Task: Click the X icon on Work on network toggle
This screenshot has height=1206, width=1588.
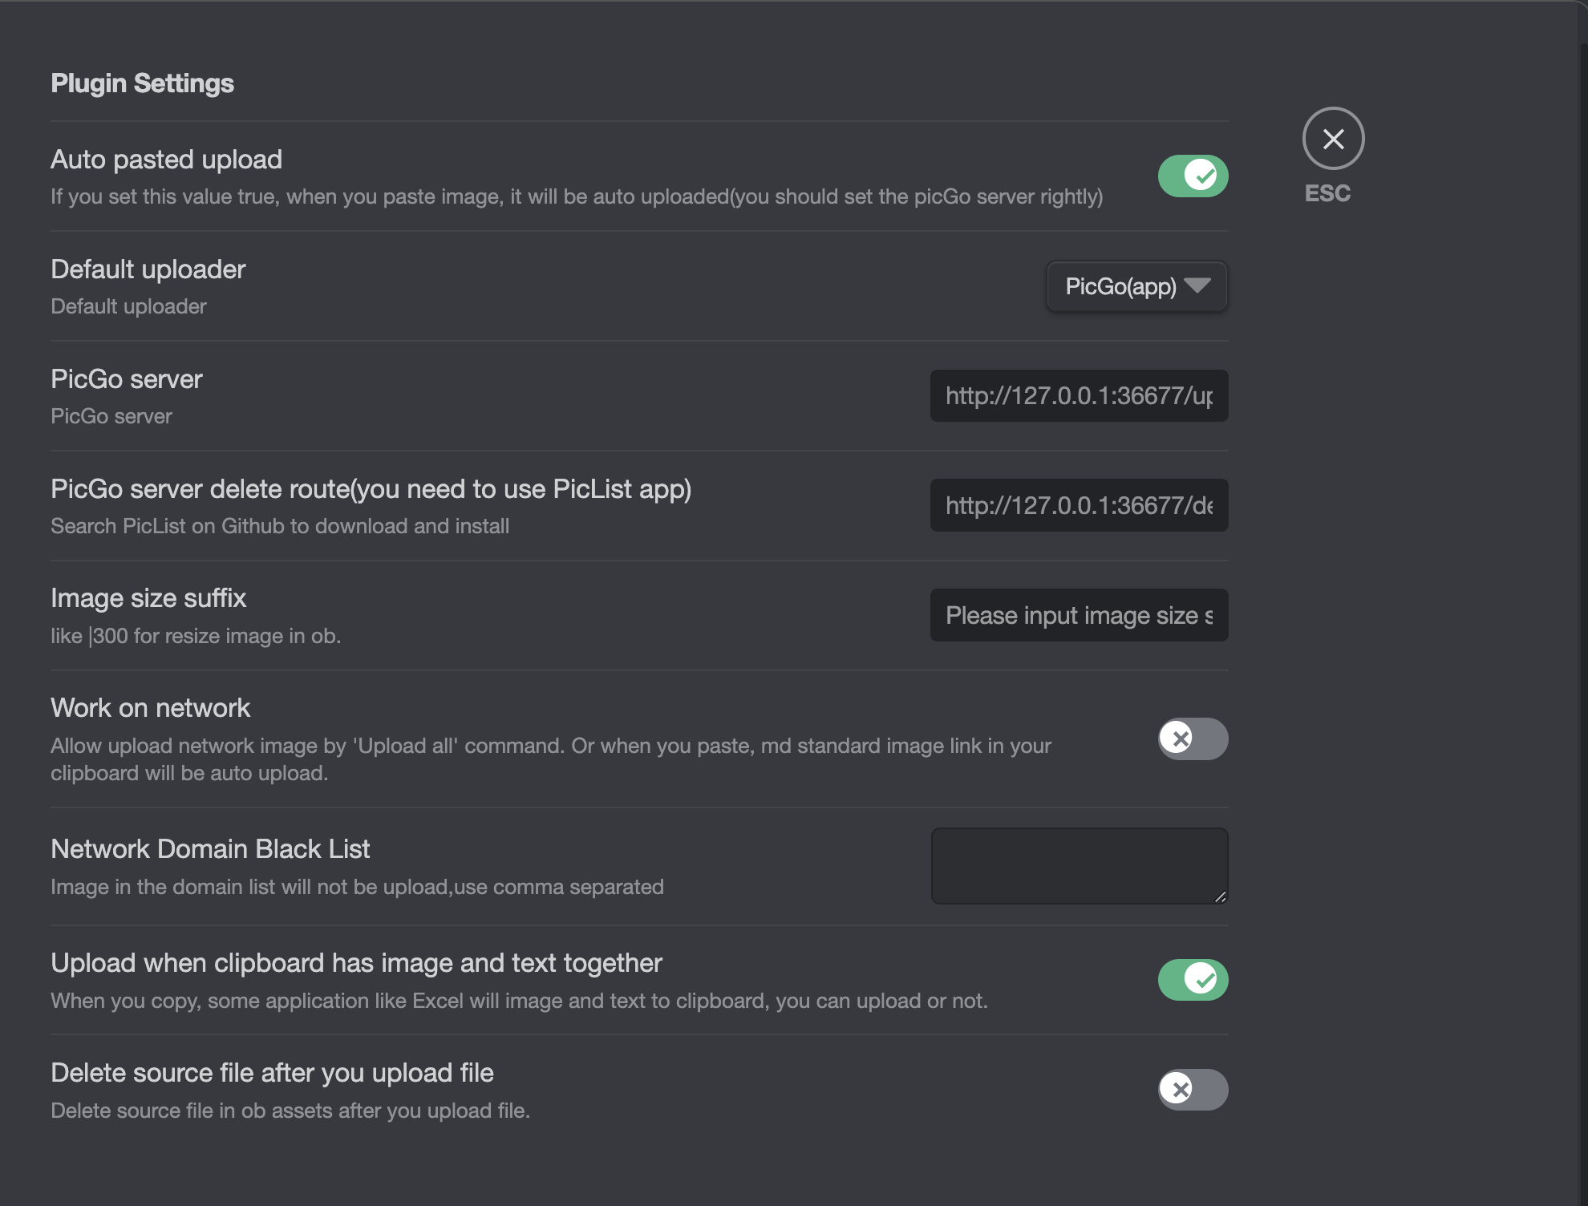Action: tap(1179, 739)
